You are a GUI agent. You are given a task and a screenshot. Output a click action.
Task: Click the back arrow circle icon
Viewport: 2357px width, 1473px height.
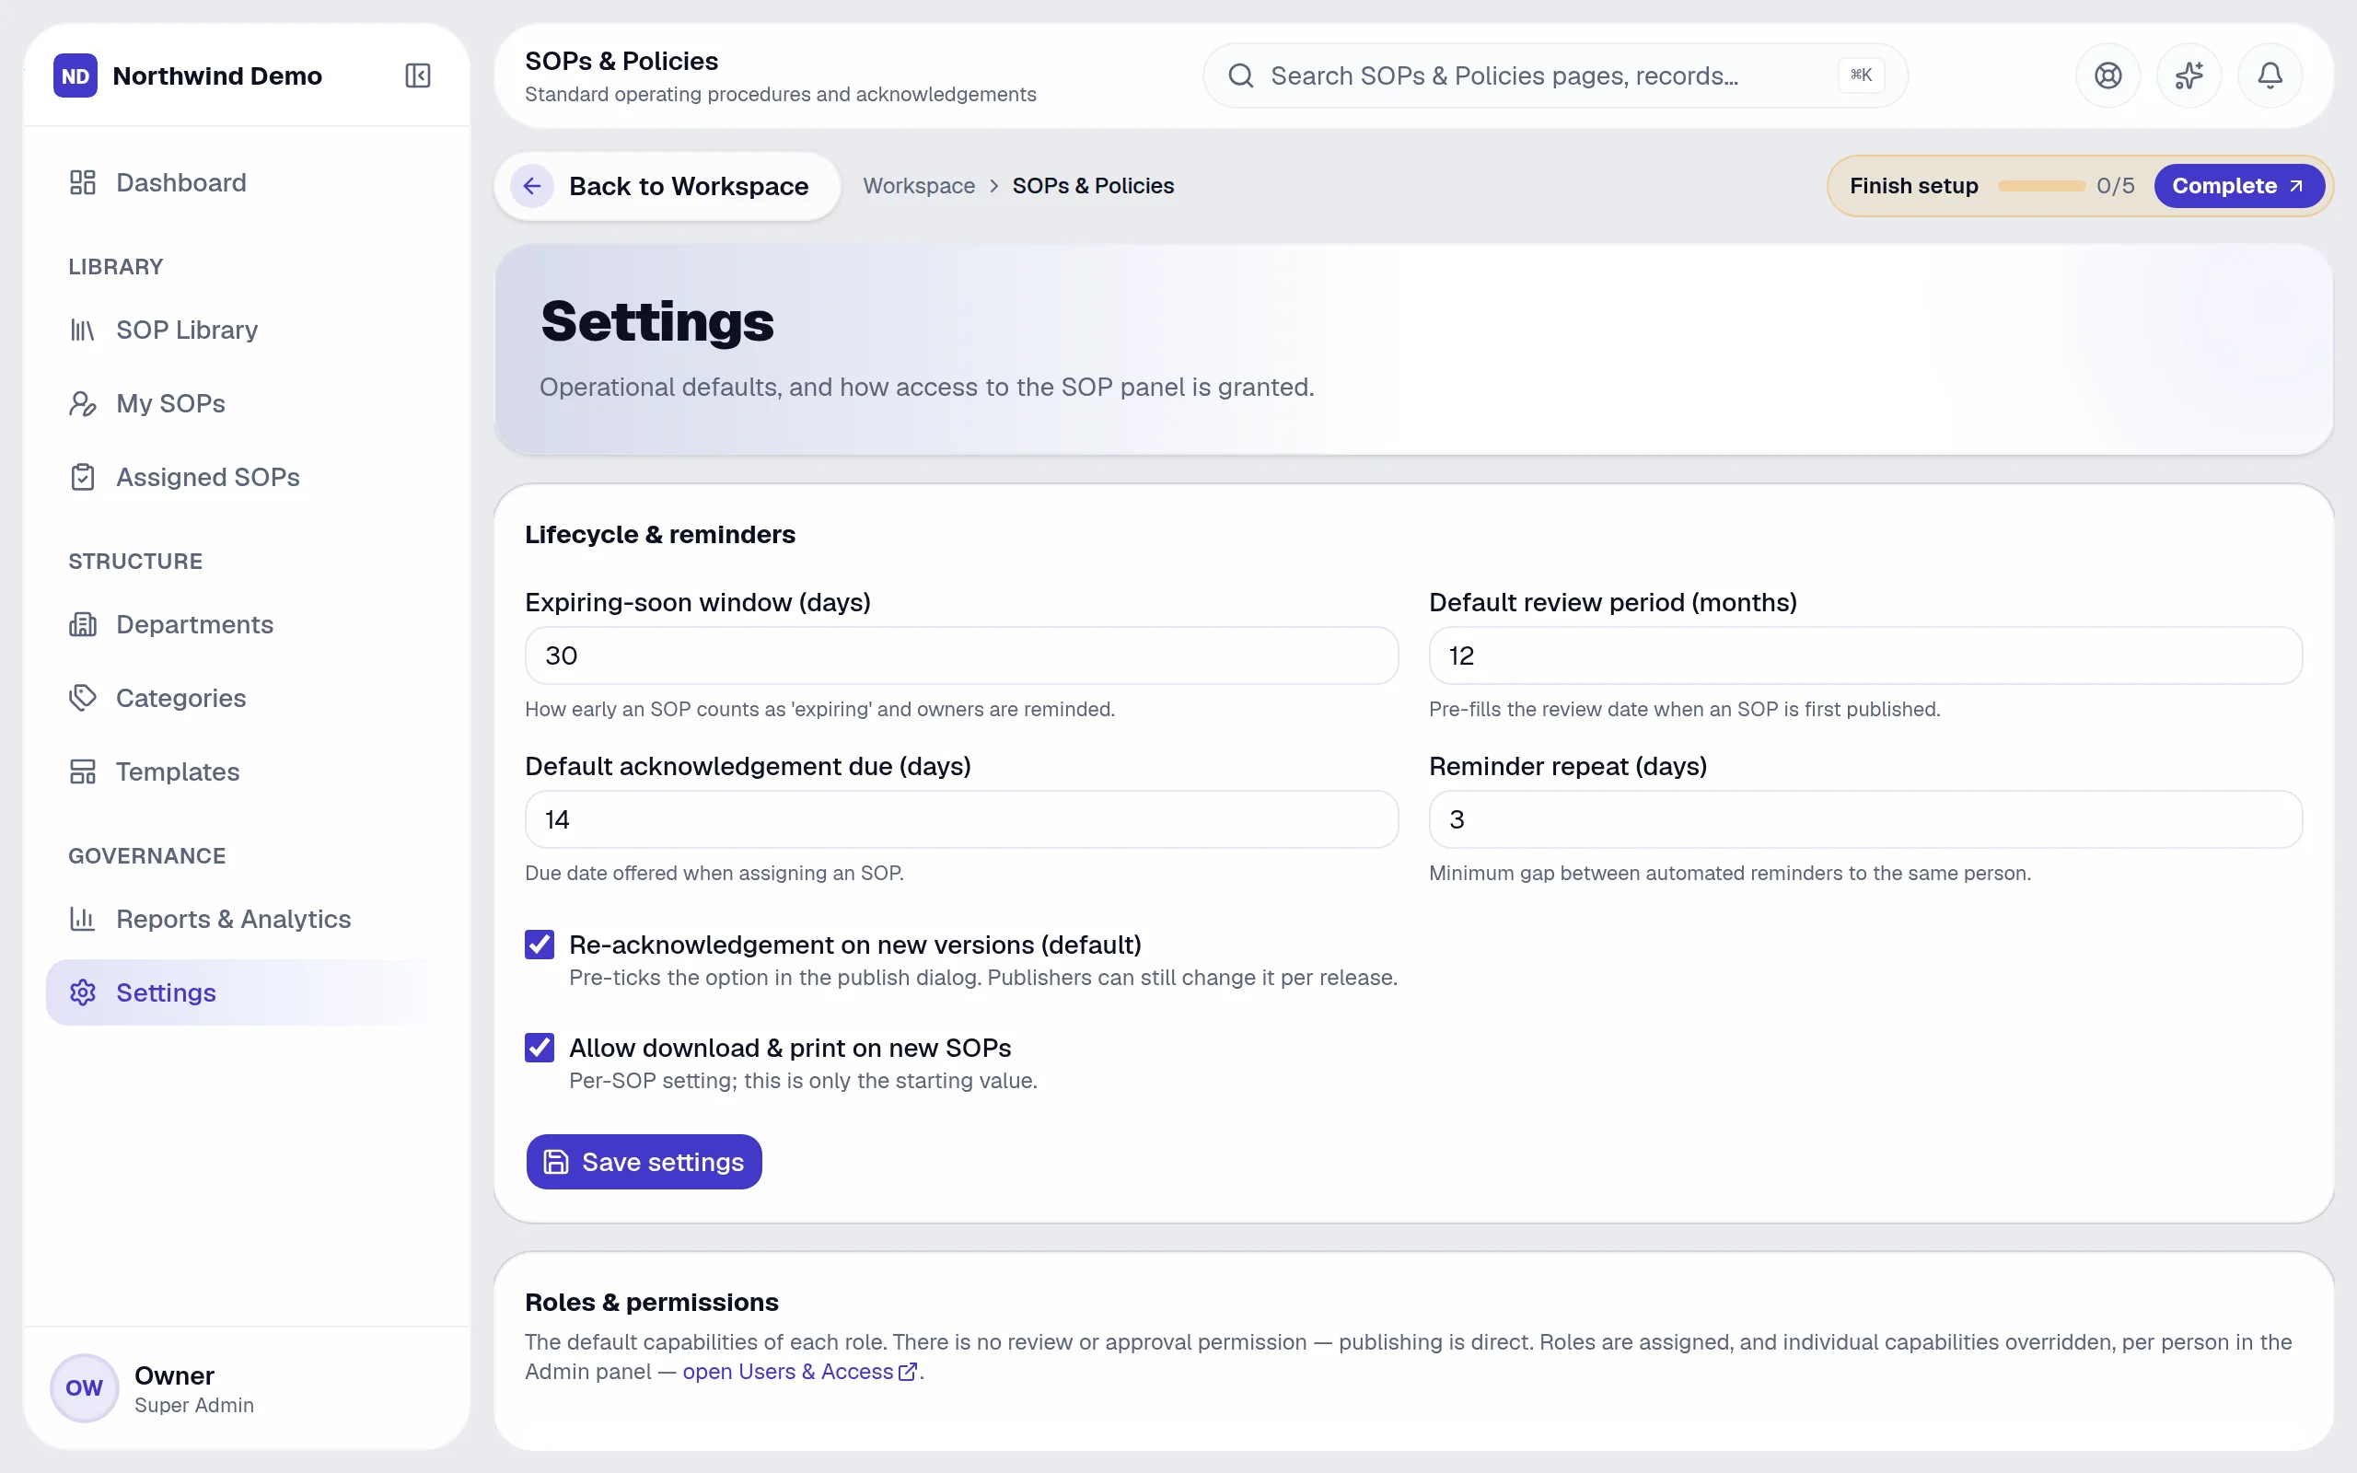pyautogui.click(x=532, y=185)
